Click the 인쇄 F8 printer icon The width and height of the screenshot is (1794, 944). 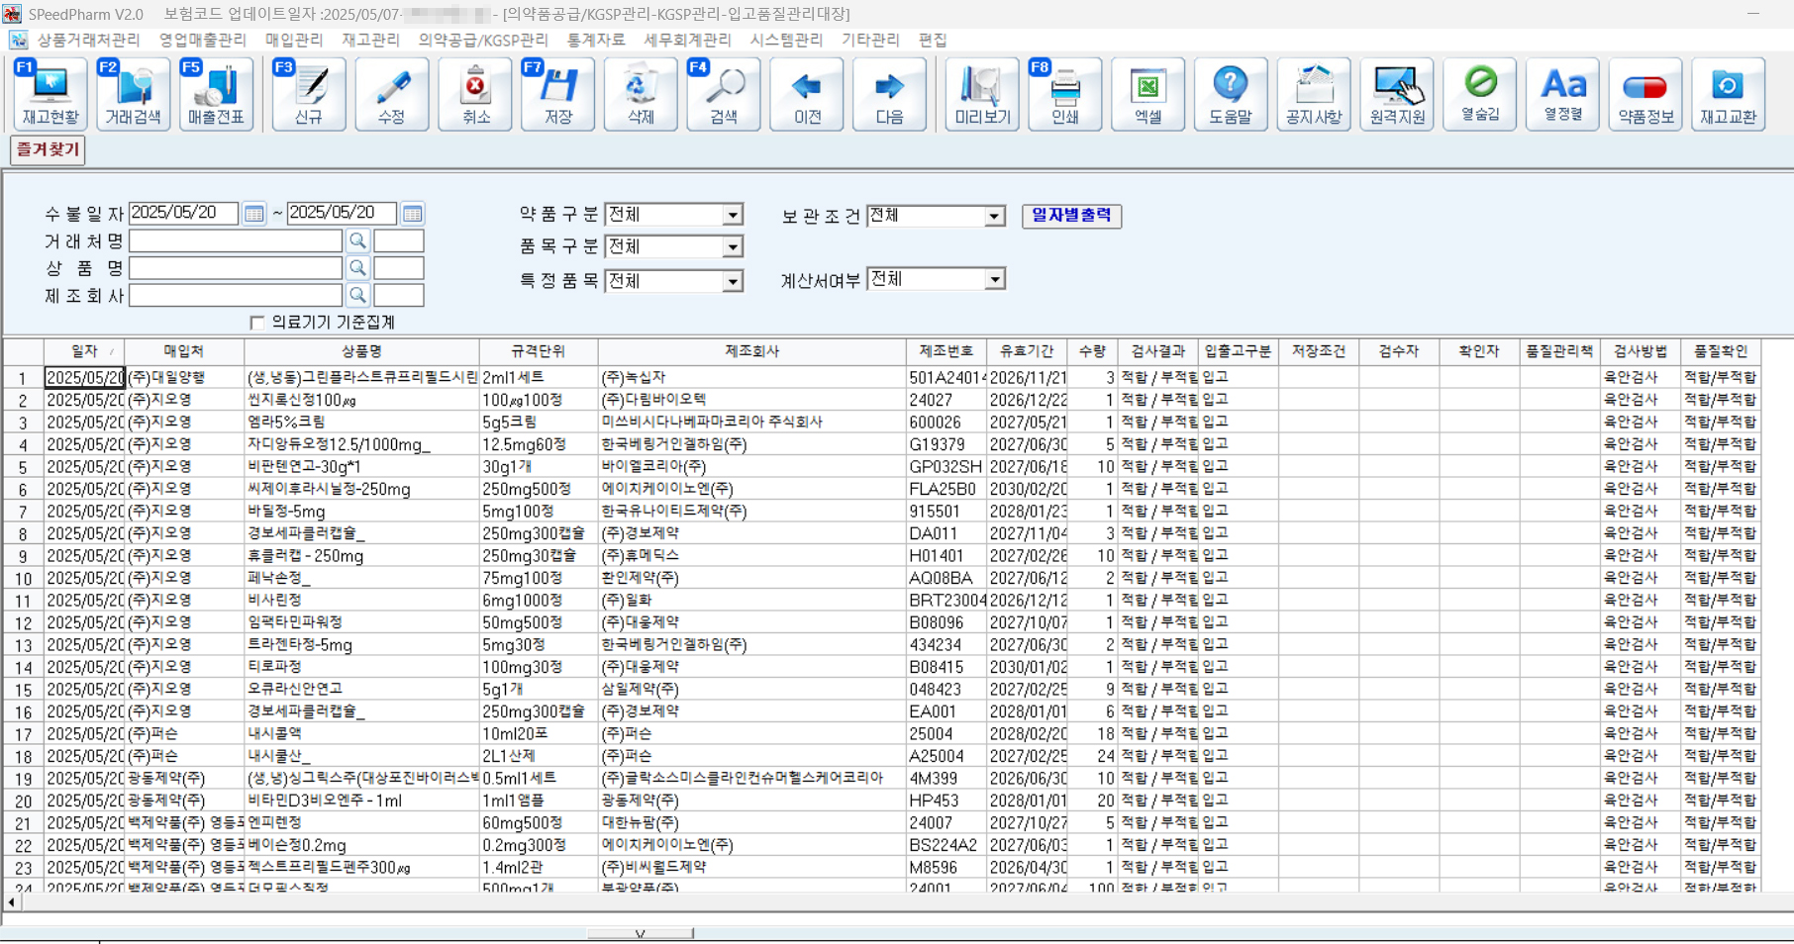click(1064, 94)
